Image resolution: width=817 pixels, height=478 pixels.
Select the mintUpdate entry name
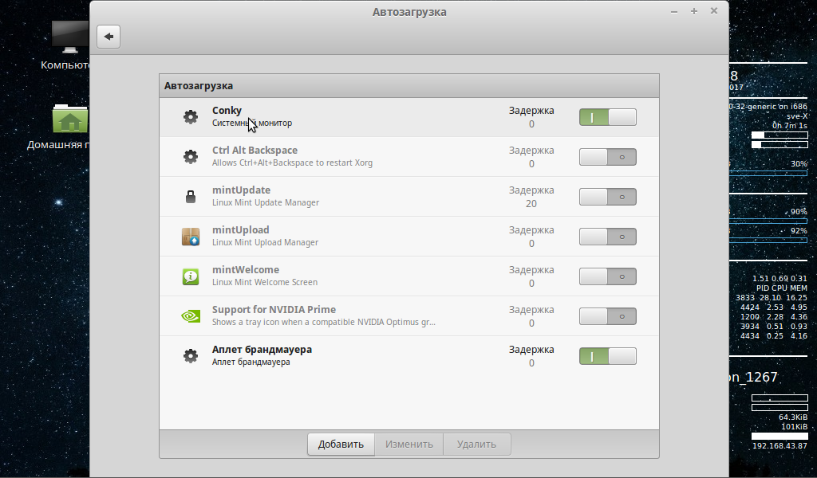point(241,190)
